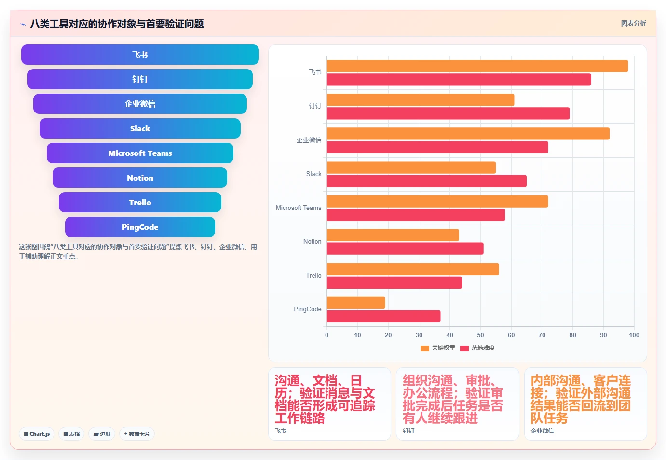Click the lightning icon beside the title
The image size is (666, 460).
click(23, 24)
